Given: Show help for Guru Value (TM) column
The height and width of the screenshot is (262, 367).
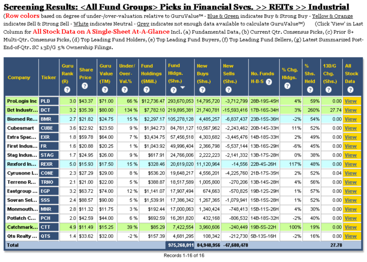Looking at the screenshot, I should [x=105, y=90].
